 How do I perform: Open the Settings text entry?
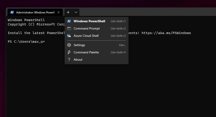79,45
